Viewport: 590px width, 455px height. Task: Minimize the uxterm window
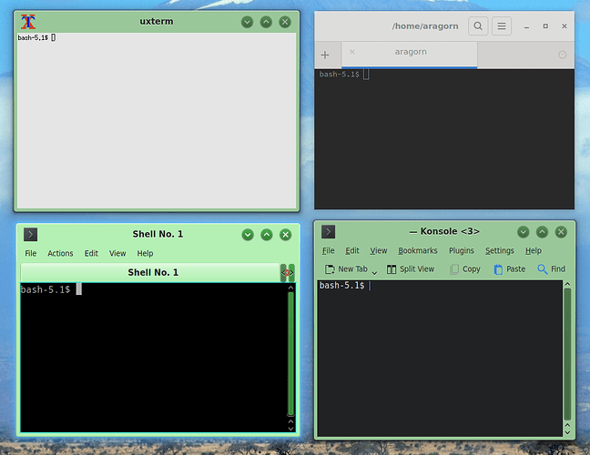(x=247, y=22)
